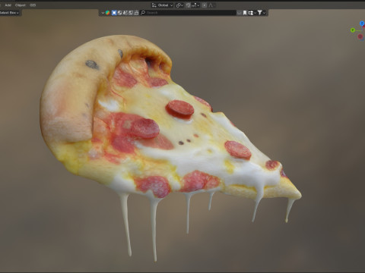Toggle the image filter icon beside the search bar
The height and width of the screenshot is (273, 365).
point(131,13)
